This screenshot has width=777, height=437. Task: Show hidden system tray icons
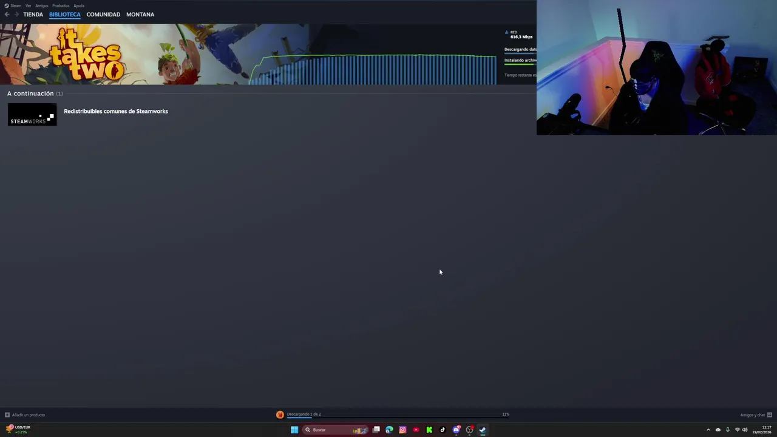[x=708, y=430]
